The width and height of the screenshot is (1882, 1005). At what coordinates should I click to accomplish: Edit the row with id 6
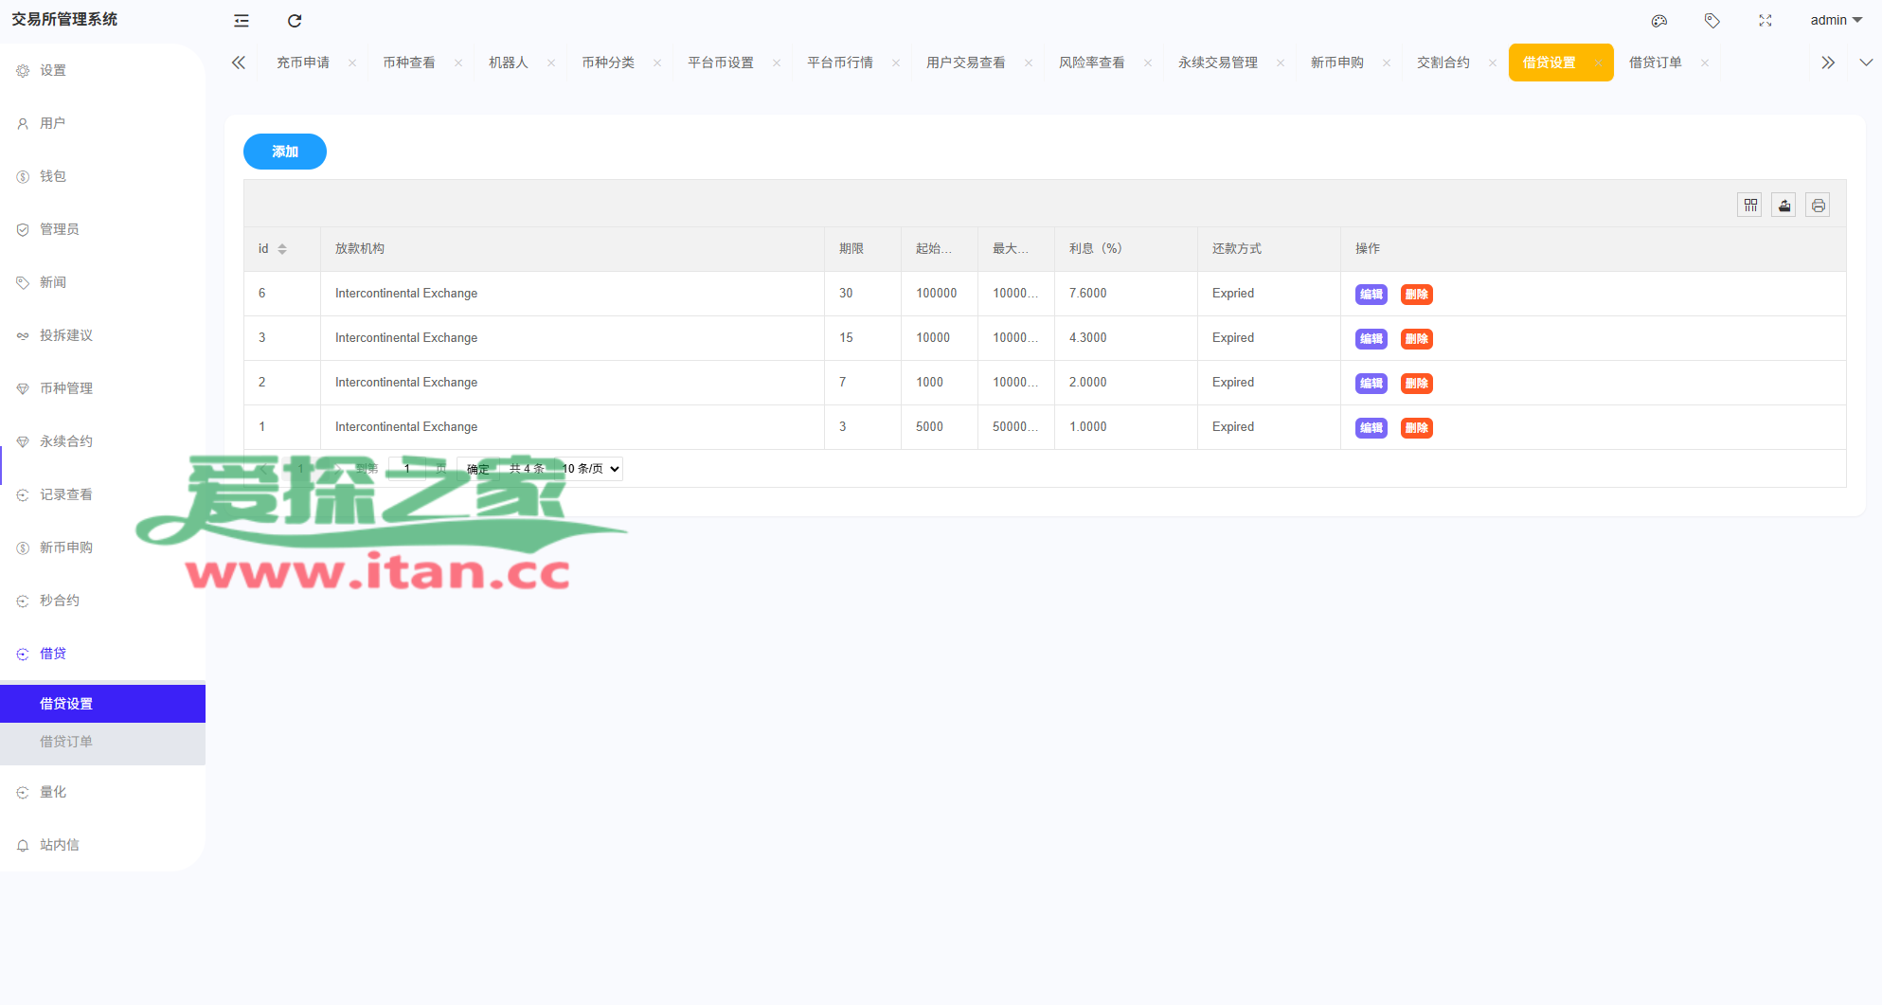tap(1371, 295)
